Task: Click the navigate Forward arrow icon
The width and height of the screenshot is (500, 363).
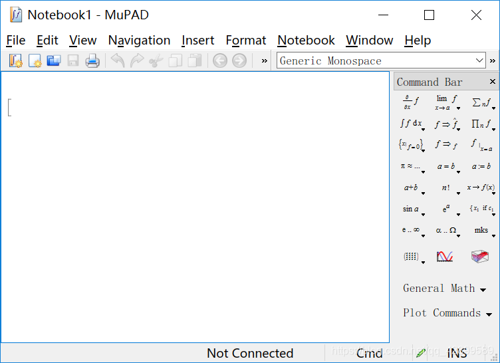Action: point(239,60)
